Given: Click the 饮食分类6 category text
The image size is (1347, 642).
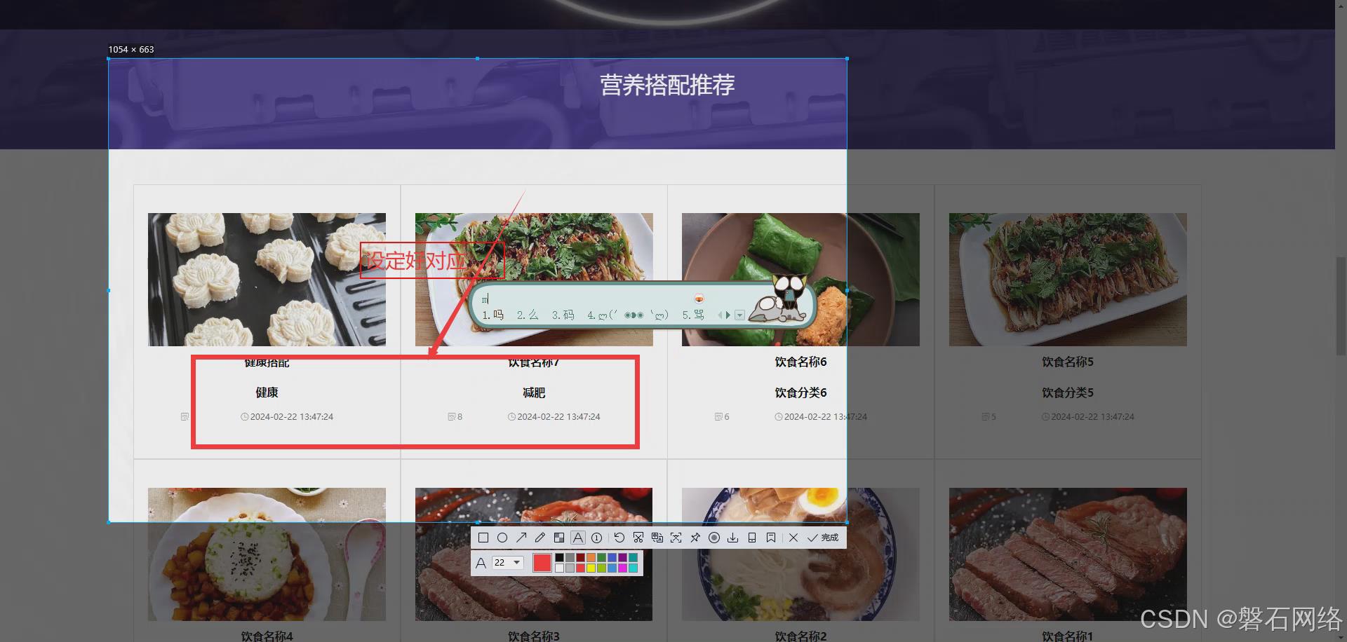Looking at the screenshot, I should (800, 392).
